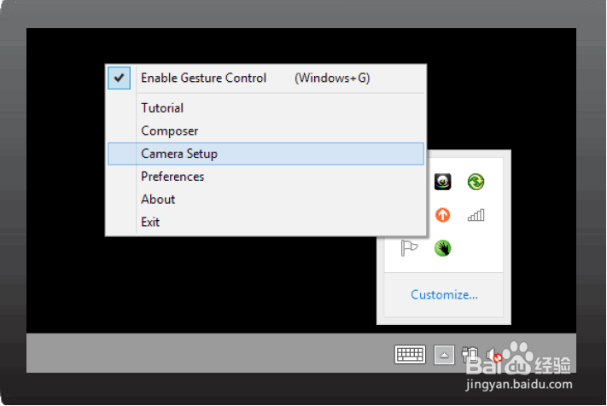Select Camera Setup in the menu
Image resolution: width=607 pixels, height=406 pixels.
click(x=266, y=154)
